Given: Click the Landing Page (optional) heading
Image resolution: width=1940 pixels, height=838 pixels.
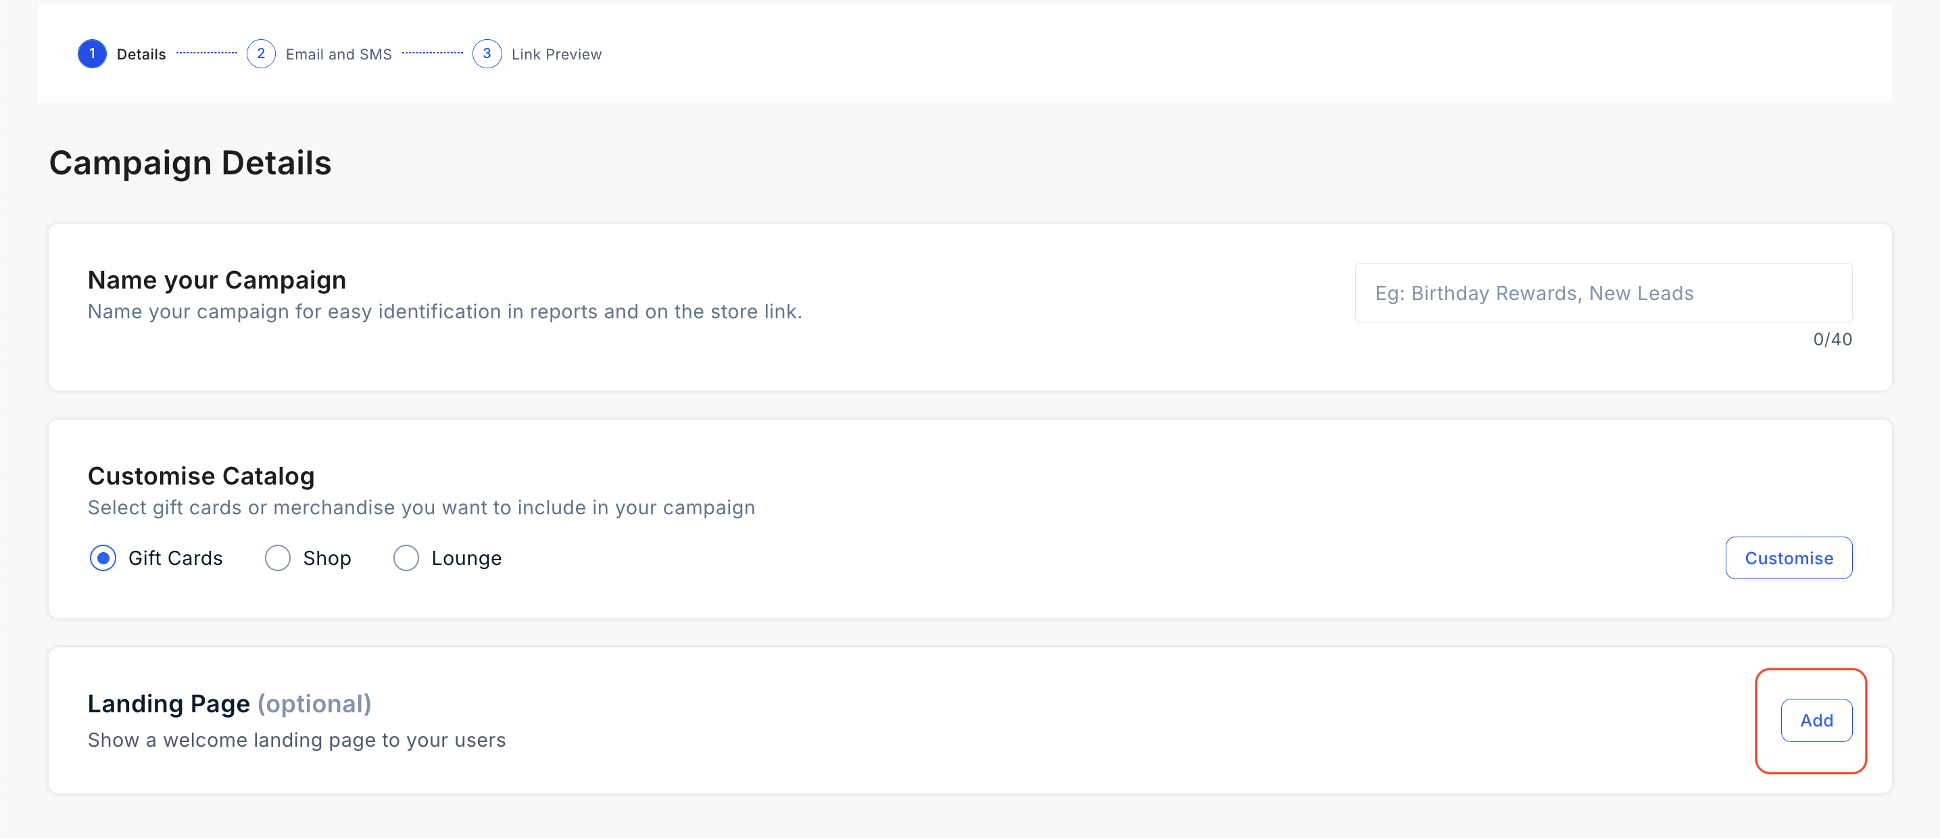Looking at the screenshot, I should pos(230,704).
